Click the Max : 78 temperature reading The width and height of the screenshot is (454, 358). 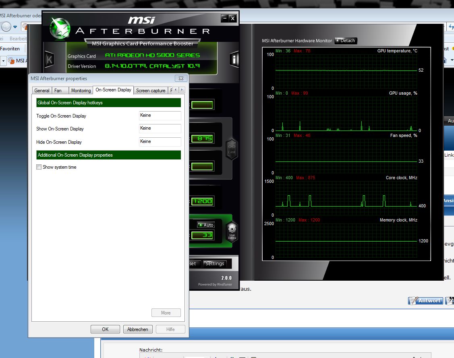302,51
